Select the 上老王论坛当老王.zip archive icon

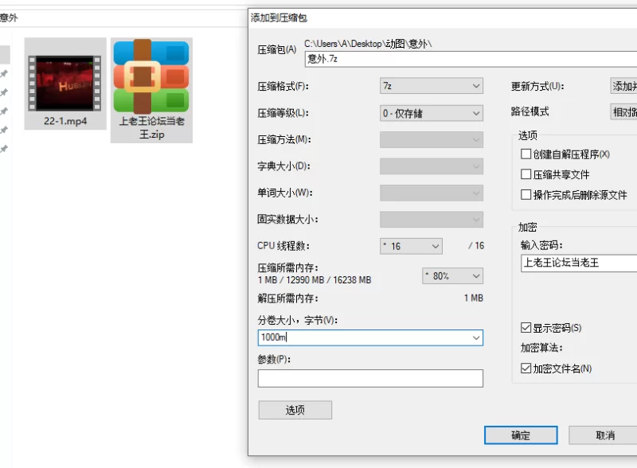(x=151, y=76)
